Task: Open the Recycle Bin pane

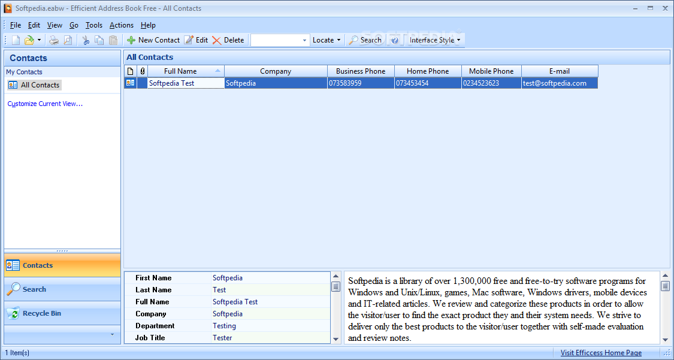Action: coord(62,313)
